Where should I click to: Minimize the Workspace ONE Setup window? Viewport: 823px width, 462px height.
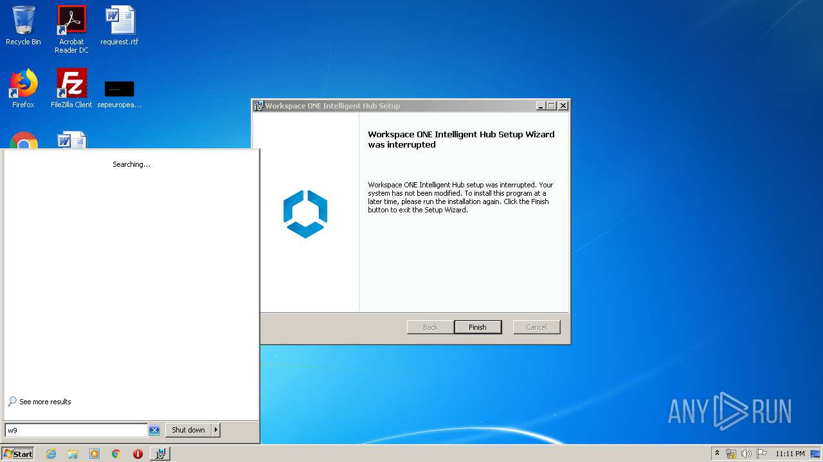pyautogui.click(x=541, y=106)
